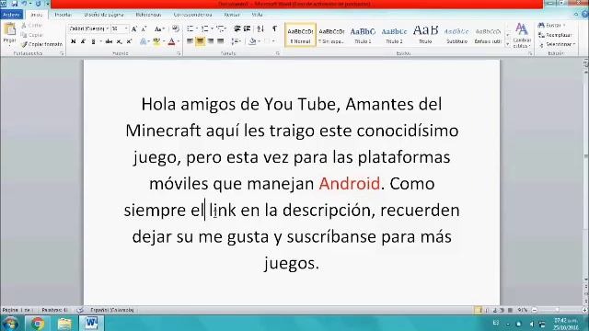
Task: Apply the Título 2 style
Action: click(x=394, y=35)
